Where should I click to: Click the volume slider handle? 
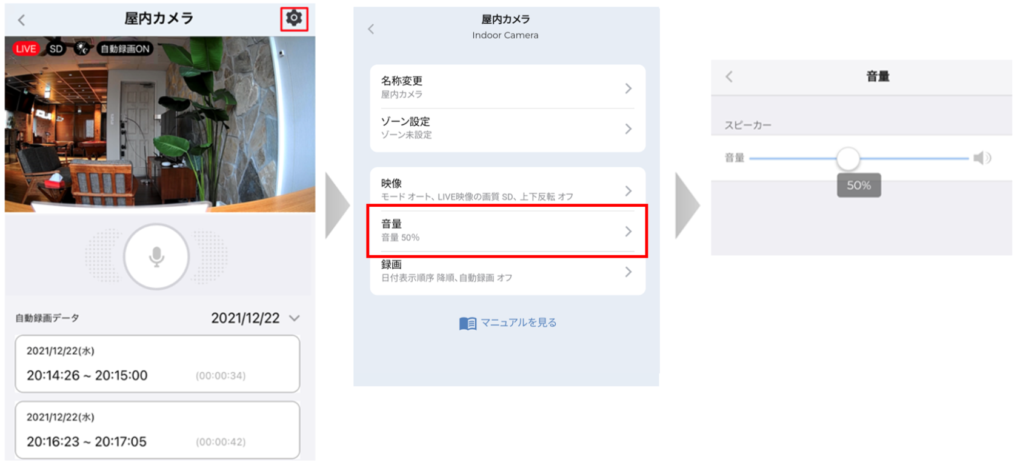(848, 159)
